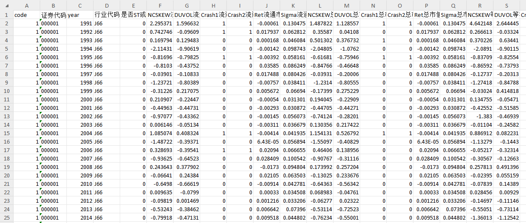Click the 'year' header cell

click(x=80, y=15)
